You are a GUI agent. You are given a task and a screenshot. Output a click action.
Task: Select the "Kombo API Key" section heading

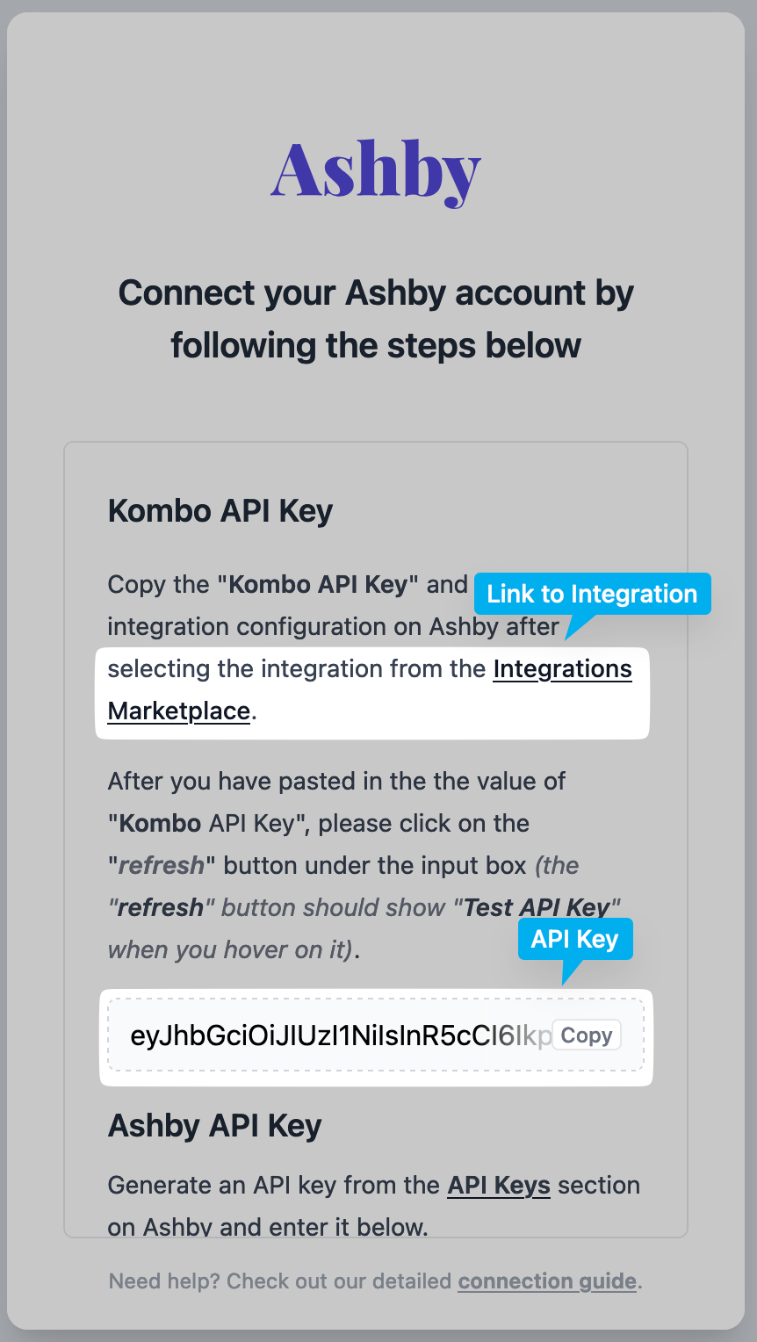[x=220, y=511]
